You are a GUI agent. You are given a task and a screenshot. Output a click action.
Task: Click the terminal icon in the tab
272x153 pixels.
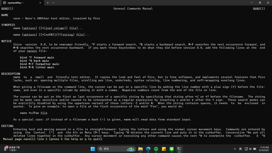(x=5, y=3)
